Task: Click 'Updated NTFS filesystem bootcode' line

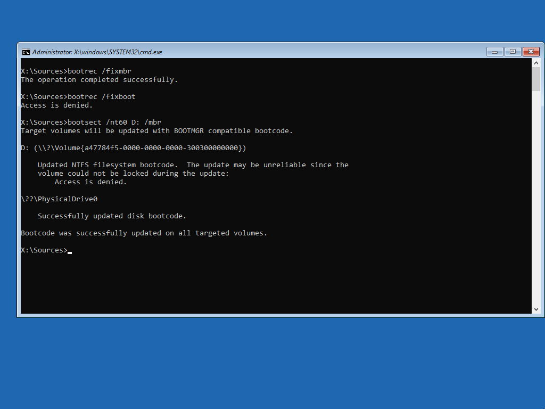Action: (x=193, y=165)
